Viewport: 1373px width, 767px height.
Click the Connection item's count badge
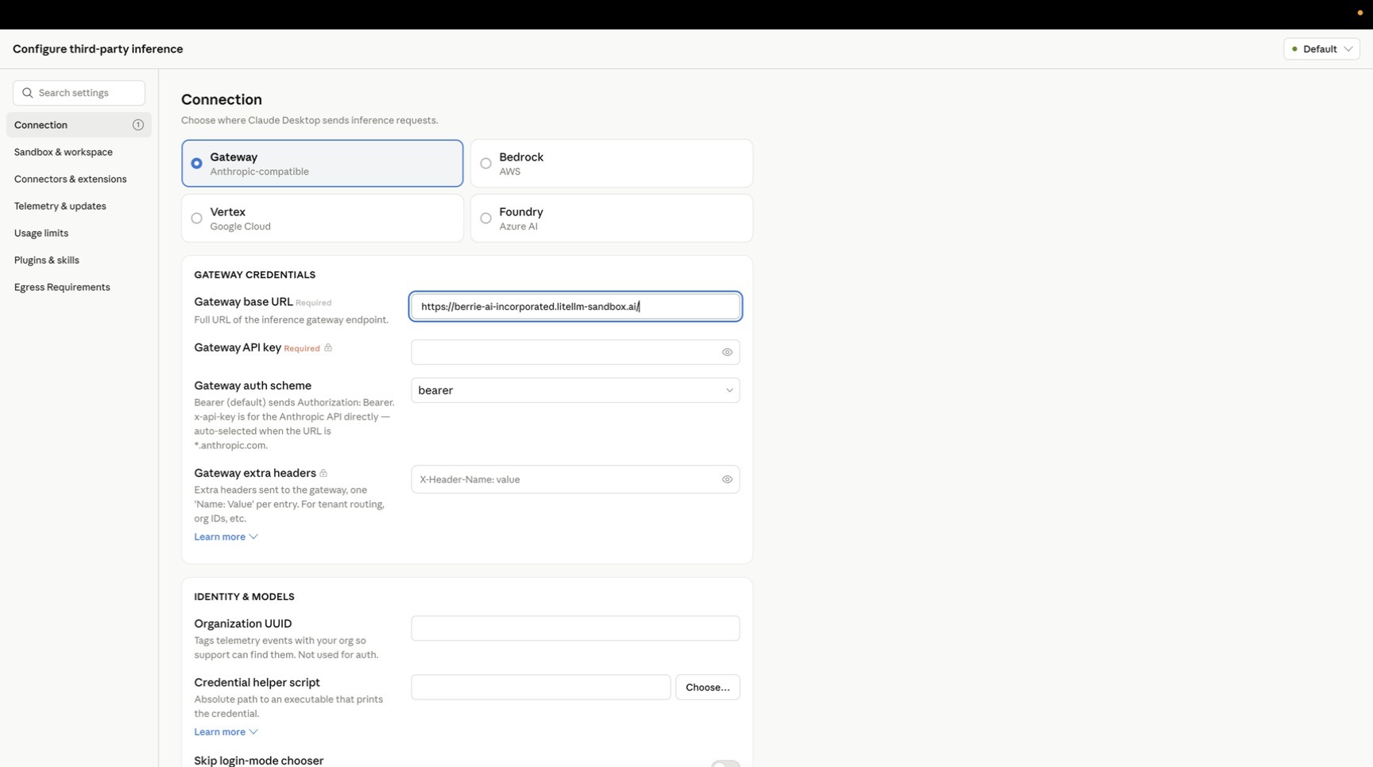tap(138, 125)
